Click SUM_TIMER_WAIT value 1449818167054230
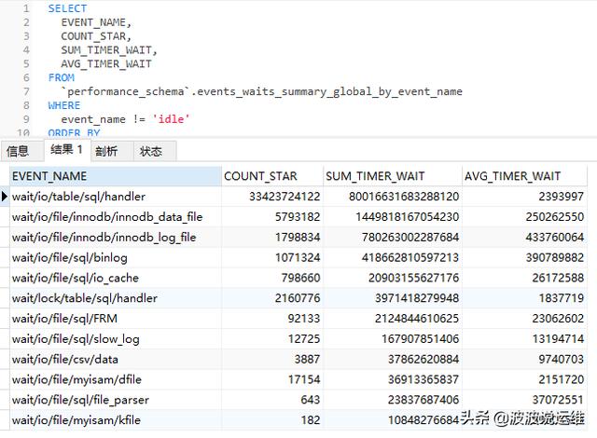 pos(408,217)
